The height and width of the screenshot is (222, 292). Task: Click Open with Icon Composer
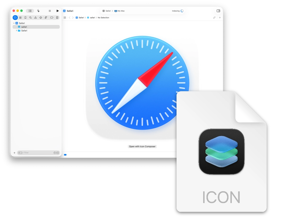click(x=142, y=146)
